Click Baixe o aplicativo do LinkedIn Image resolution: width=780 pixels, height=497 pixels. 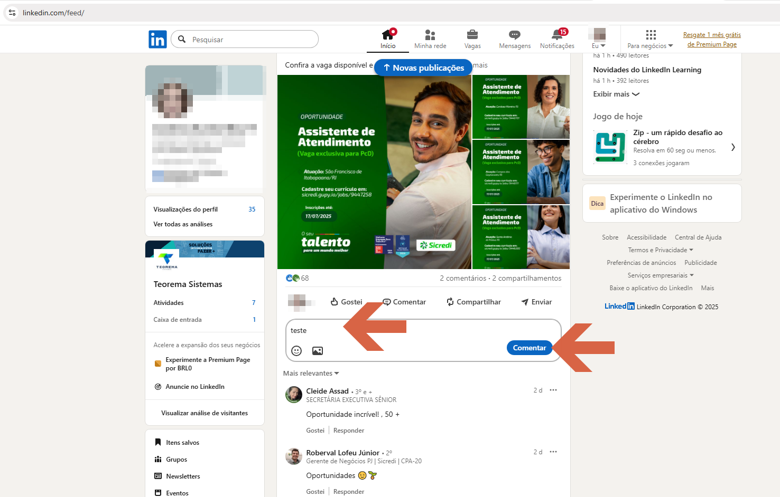651,288
